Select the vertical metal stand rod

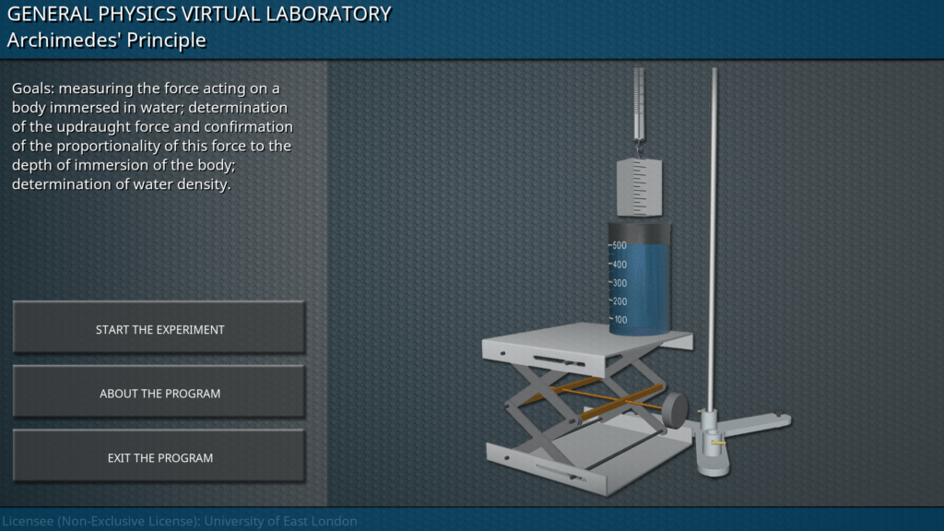pyautogui.click(x=714, y=230)
